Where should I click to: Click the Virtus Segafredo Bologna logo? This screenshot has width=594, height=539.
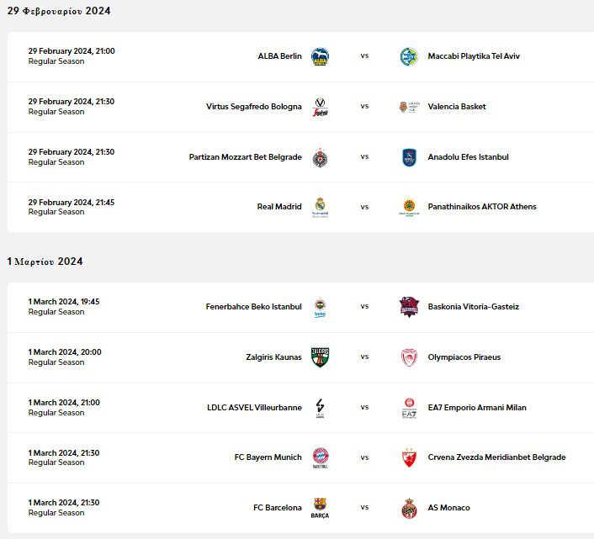pos(320,107)
